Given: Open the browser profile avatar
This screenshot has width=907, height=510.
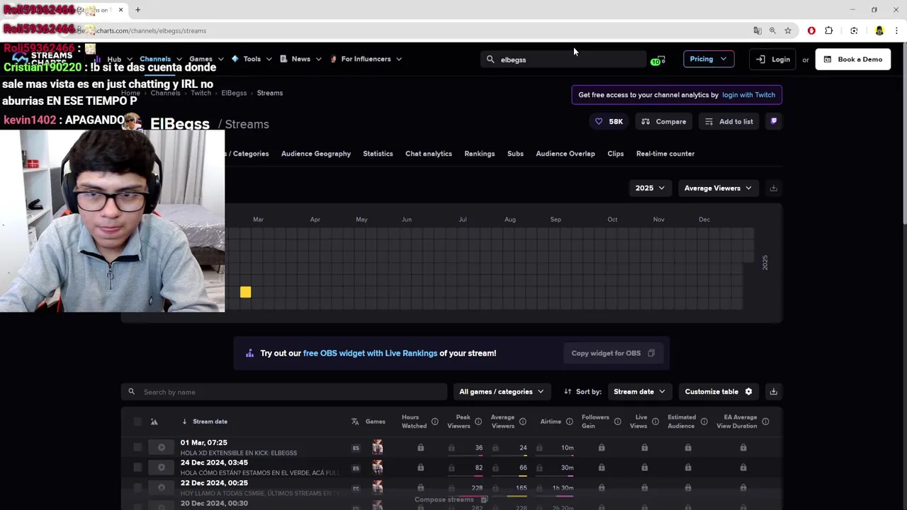Looking at the screenshot, I should [879, 30].
